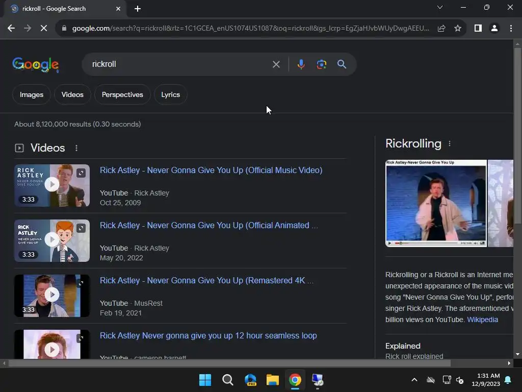Open Chrome three-dot menu
The height and width of the screenshot is (392, 522).
click(511, 29)
